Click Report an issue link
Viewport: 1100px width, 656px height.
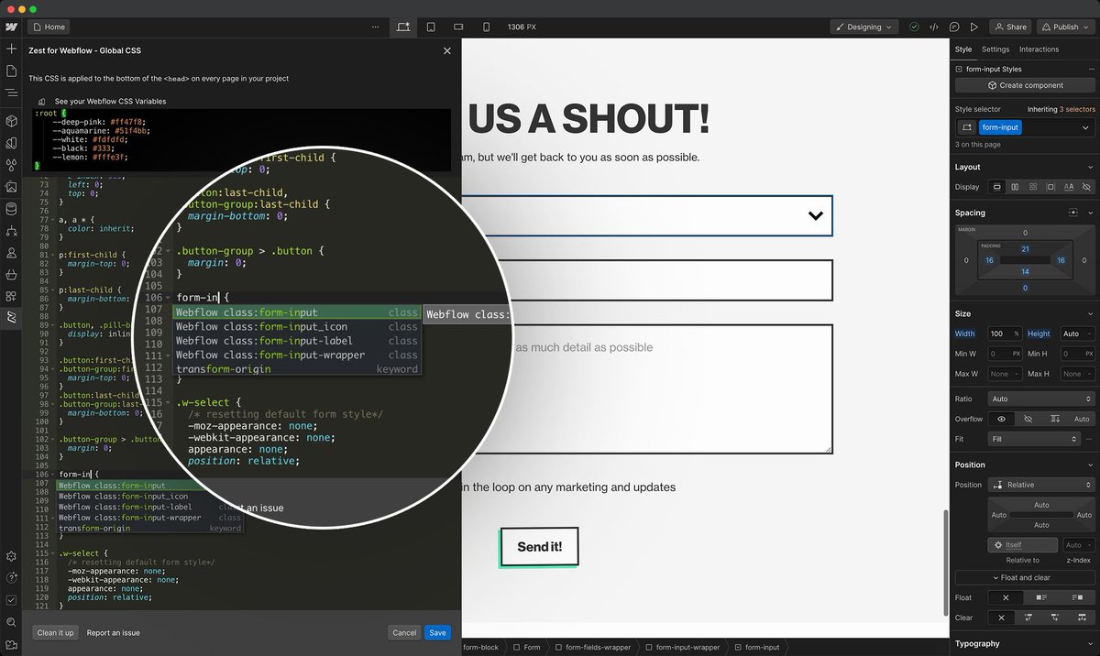coord(114,632)
